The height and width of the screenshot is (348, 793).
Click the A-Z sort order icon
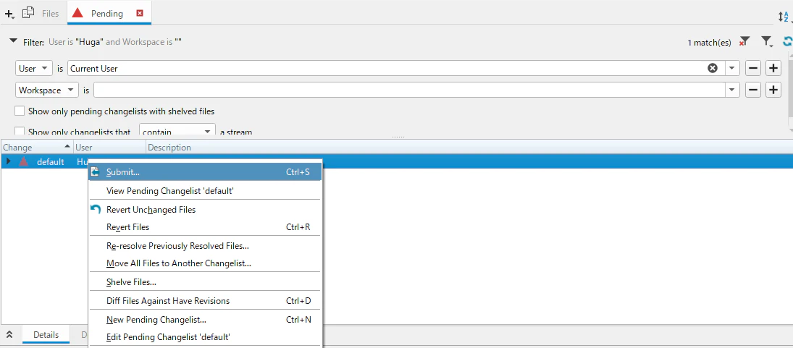click(784, 17)
